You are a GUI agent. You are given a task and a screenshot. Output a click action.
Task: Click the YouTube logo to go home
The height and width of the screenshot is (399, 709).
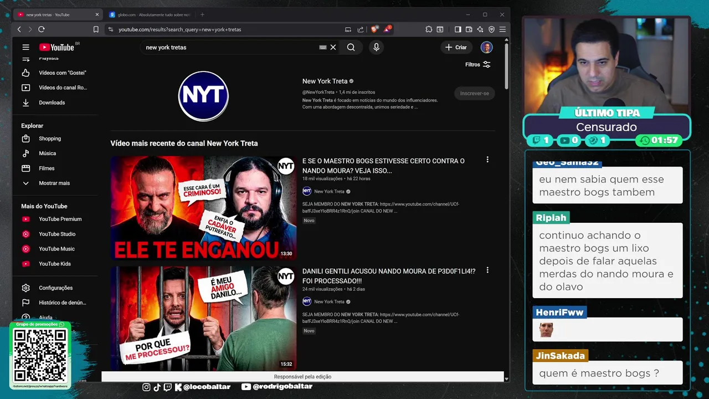click(x=56, y=47)
